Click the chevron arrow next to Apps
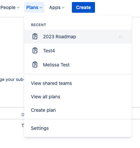This screenshot has height=148, width=140. [63, 8]
